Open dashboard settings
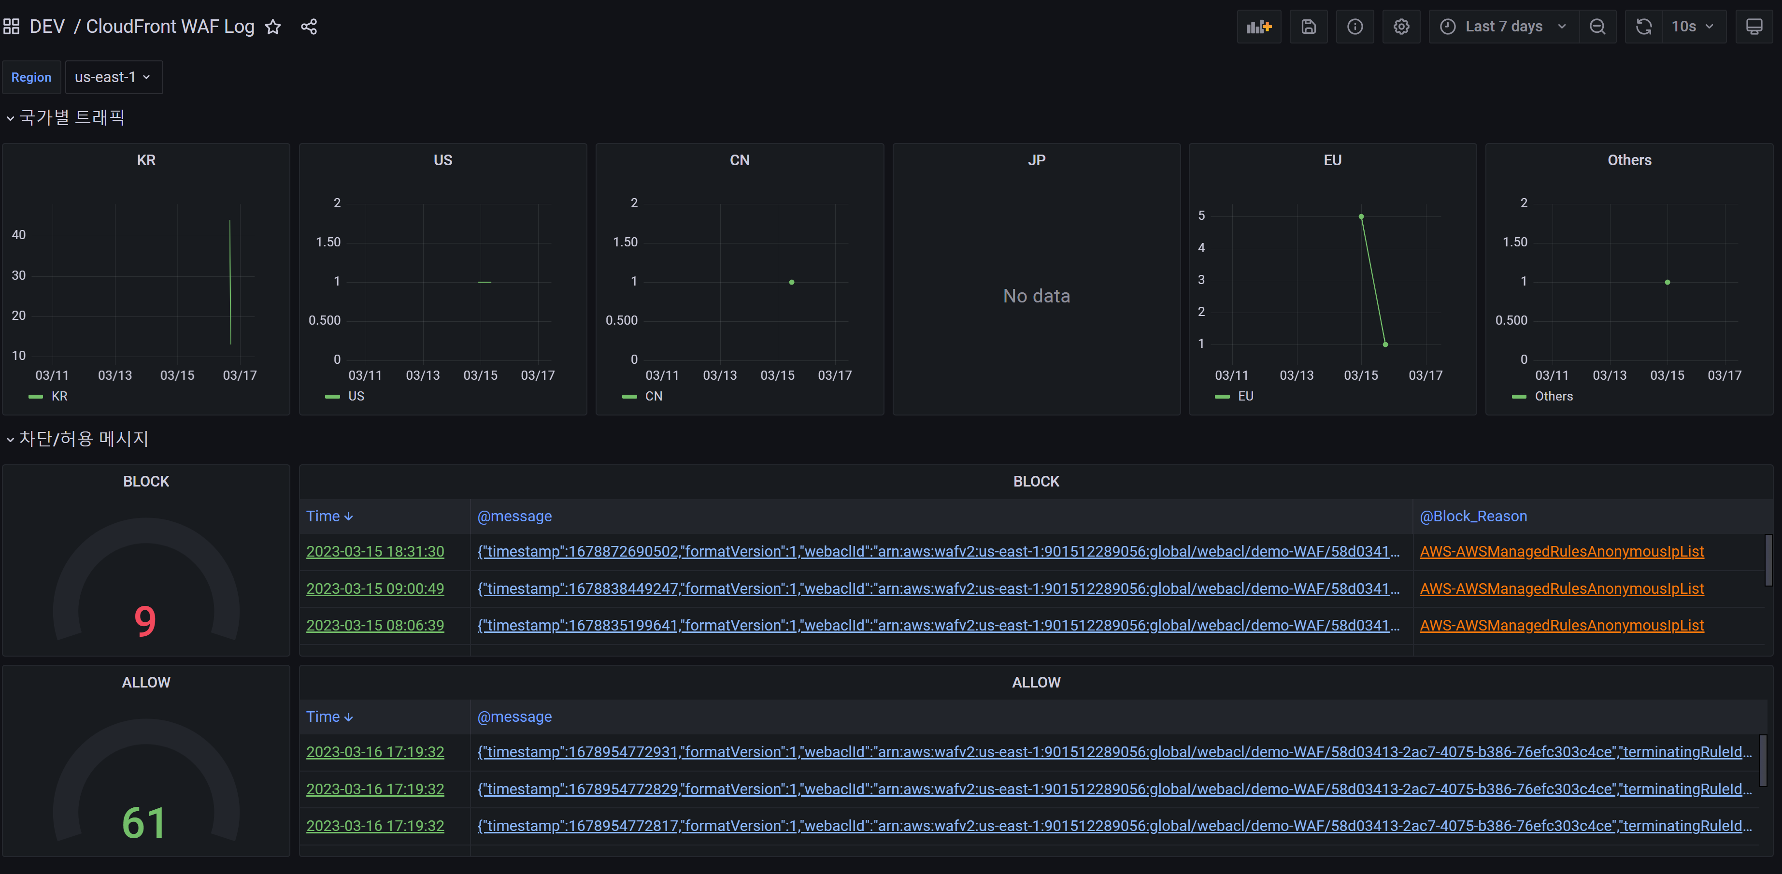The width and height of the screenshot is (1782, 874). pyautogui.click(x=1401, y=26)
